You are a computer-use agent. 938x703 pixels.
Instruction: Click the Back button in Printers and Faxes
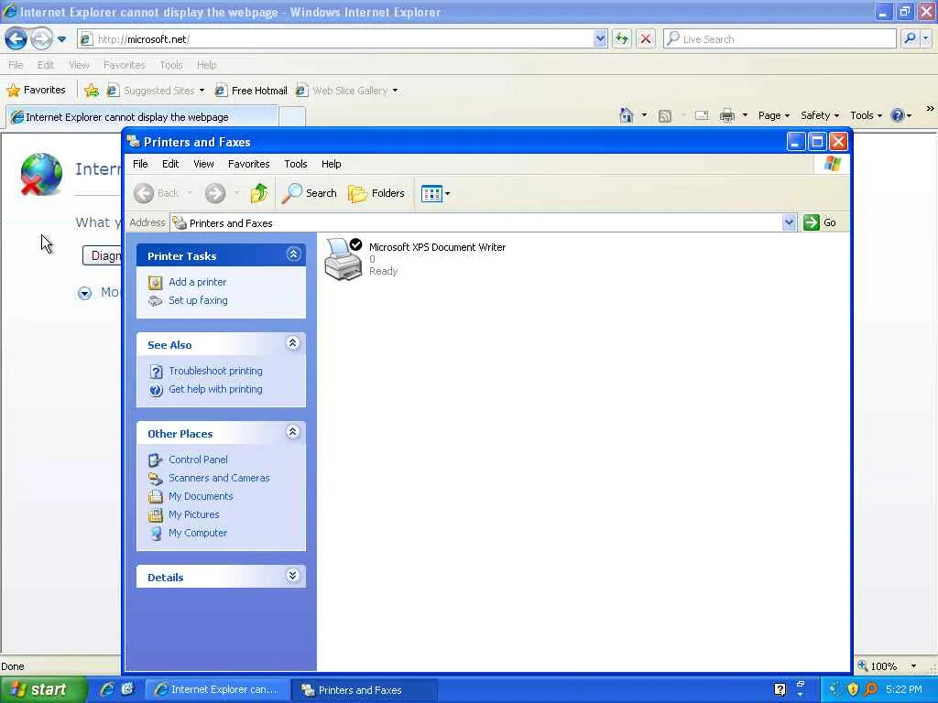point(157,193)
